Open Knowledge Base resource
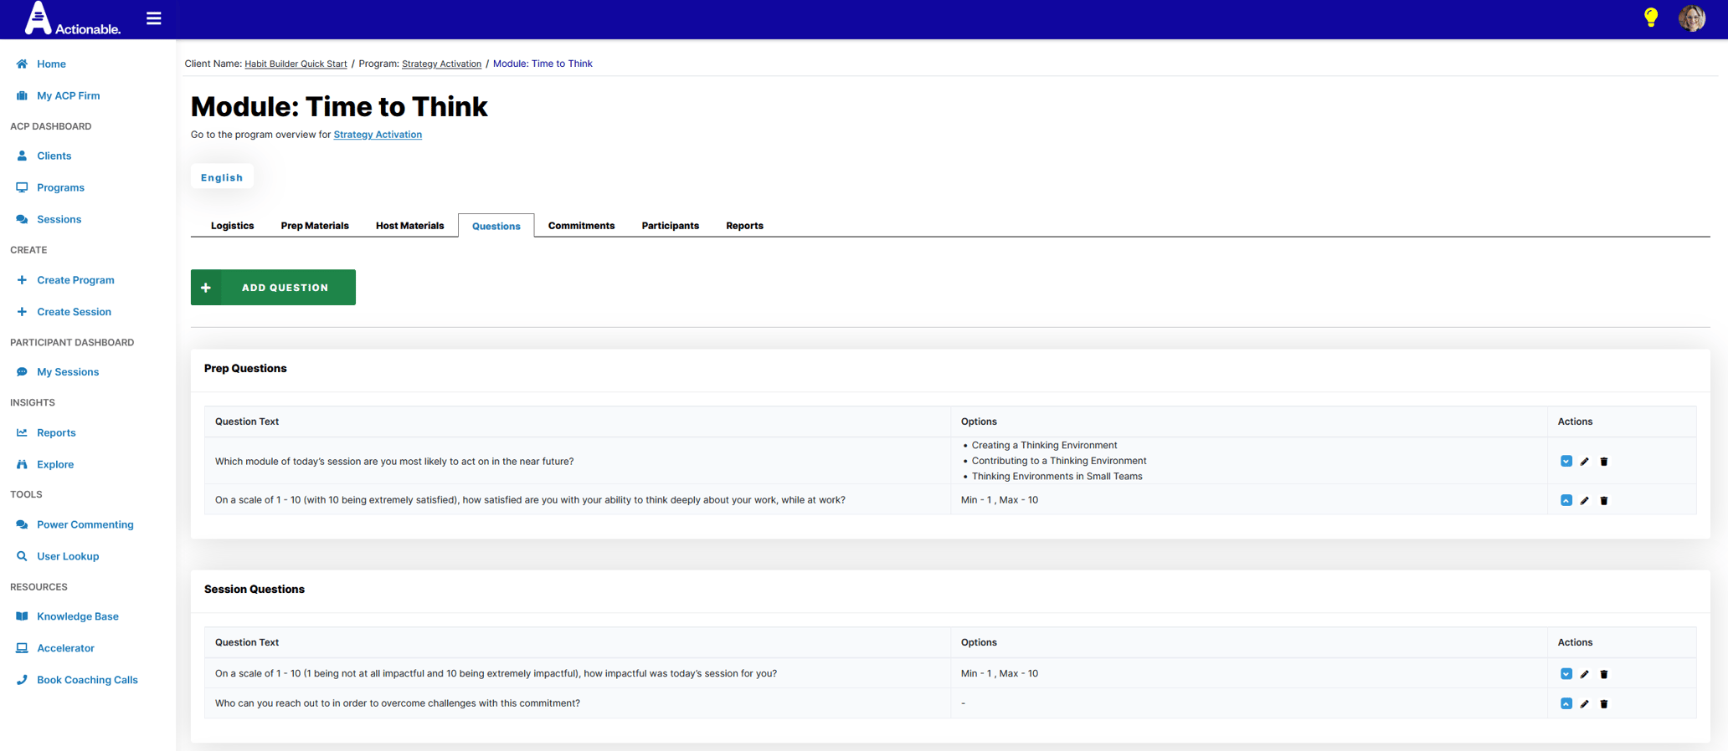This screenshot has height=751, width=1728. pos(77,616)
